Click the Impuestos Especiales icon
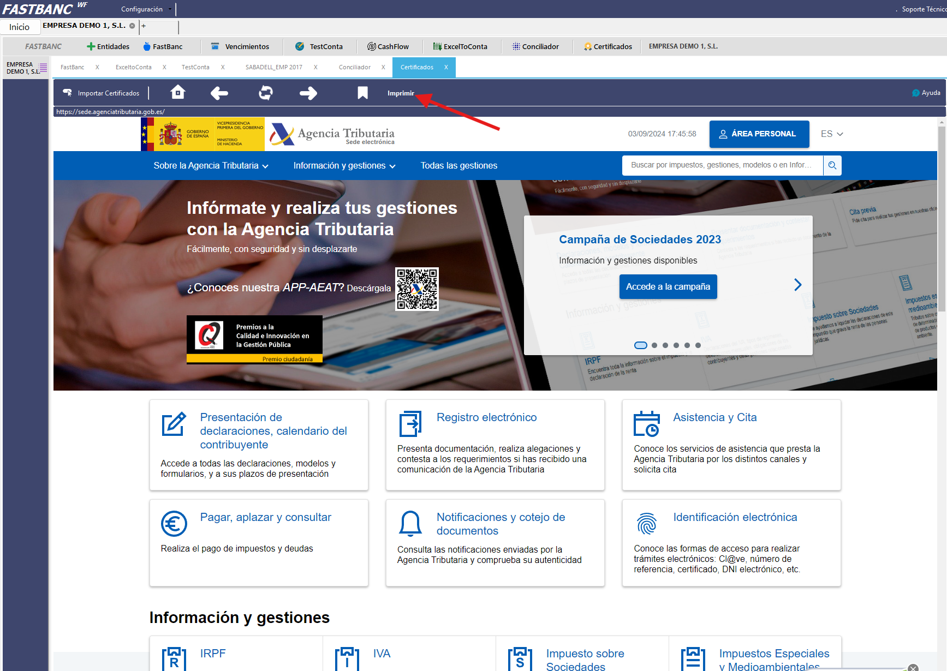Screen dimensions: 947x671 point(693,658)
